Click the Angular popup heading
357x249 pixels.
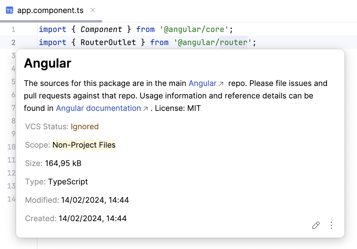pos(48,63)
